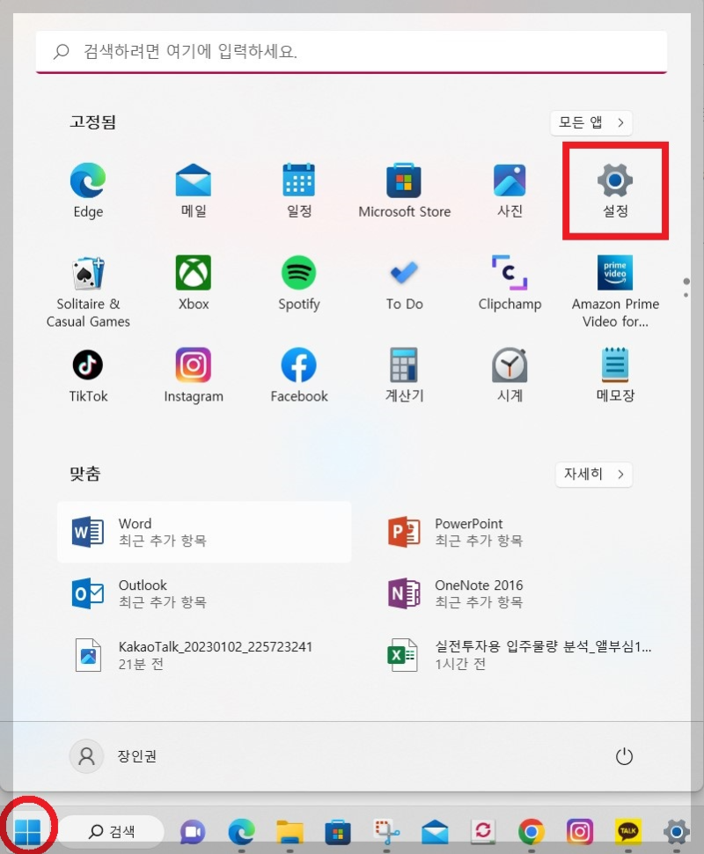
Task: Click the Start menu search field
Action: pyautogui.click(x=351, y=52)
